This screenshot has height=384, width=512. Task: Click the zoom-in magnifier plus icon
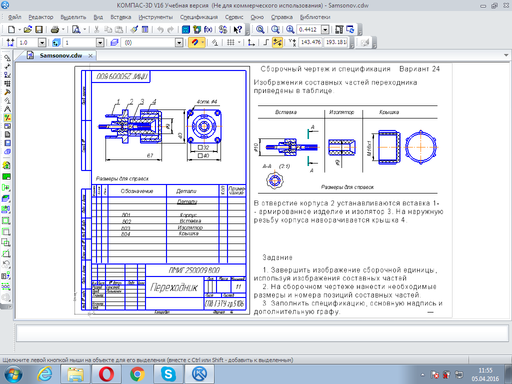[x=290, y=29]
